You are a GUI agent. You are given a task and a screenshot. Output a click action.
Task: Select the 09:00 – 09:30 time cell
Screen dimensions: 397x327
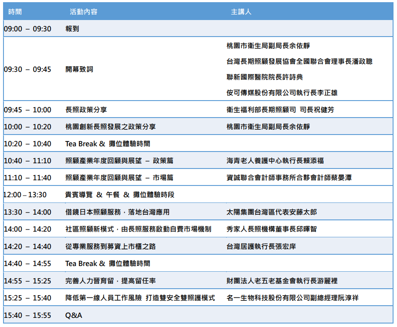(27, 29)
